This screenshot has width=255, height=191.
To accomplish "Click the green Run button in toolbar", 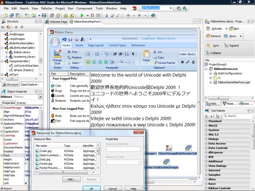I will pyautogui.click(x=82, y=16).
